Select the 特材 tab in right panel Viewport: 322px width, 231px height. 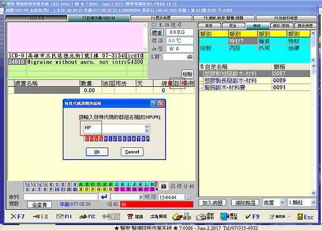pos(257,25)
